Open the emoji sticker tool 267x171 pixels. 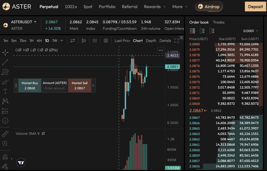coord(5,121)
